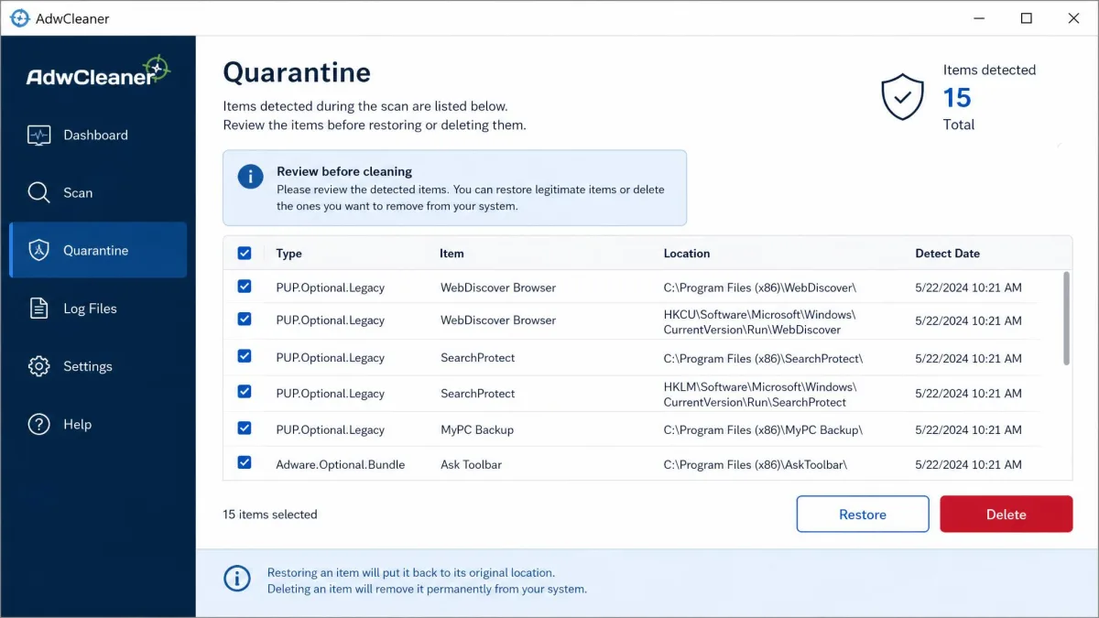This screenshot has height=618, width=1099.
Task: Click the MyPC Backup item name
Action: (476, 430)
